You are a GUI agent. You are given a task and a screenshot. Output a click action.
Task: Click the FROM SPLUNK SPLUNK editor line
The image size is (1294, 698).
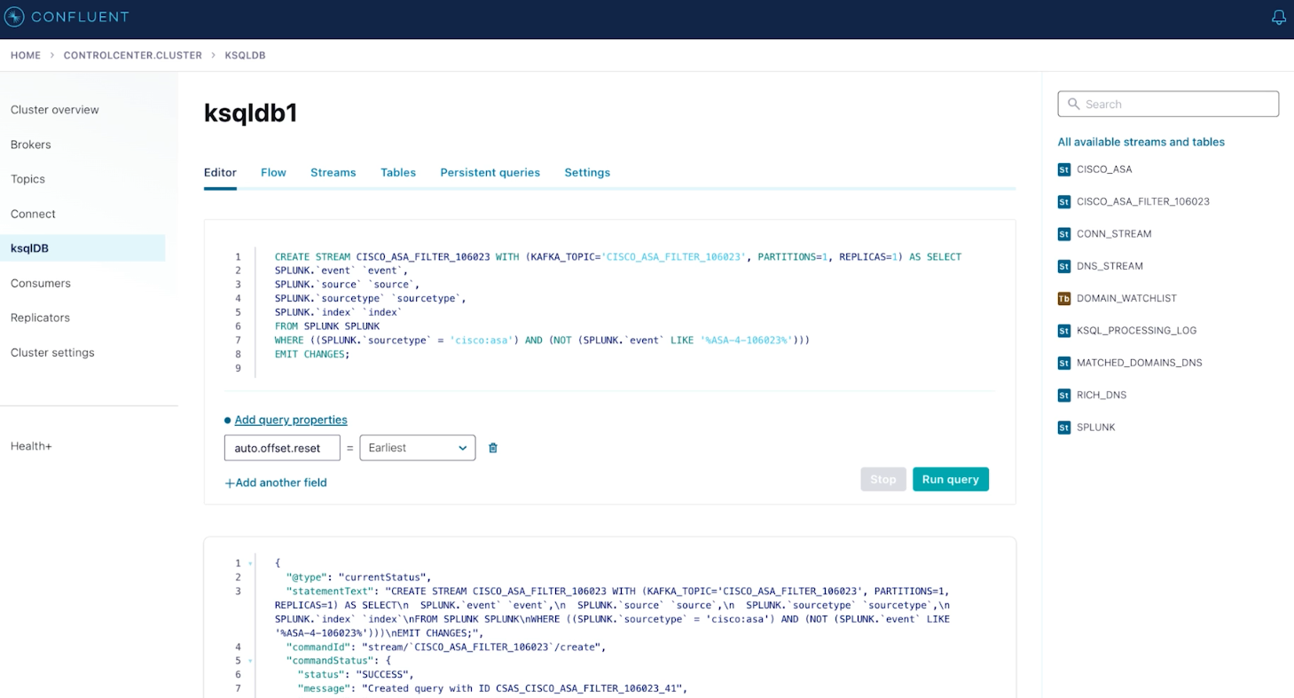click(327, 326)
